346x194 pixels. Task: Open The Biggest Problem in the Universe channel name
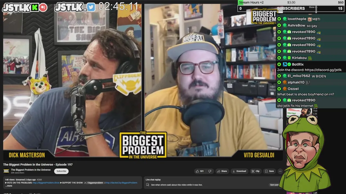[x=31, y=170]
